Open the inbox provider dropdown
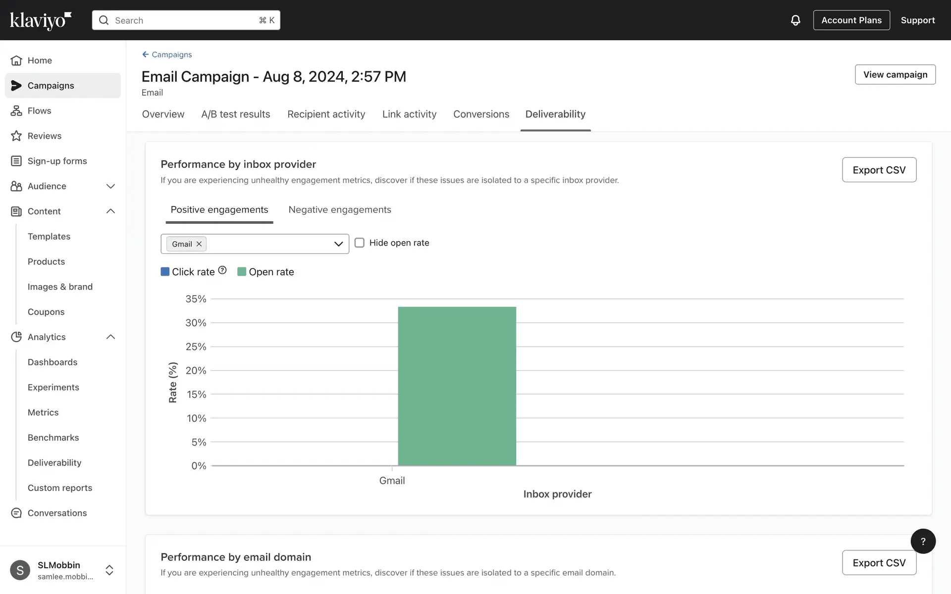The image size is (951, 594). tap(338, 244)
